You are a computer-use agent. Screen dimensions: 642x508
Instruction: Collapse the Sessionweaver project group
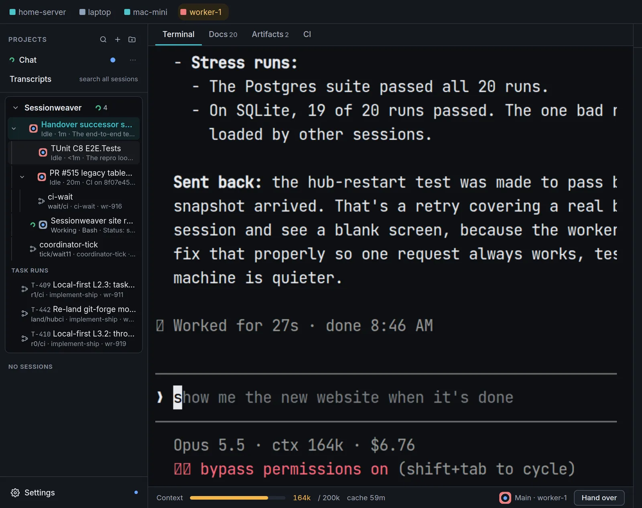coord(16,108)
